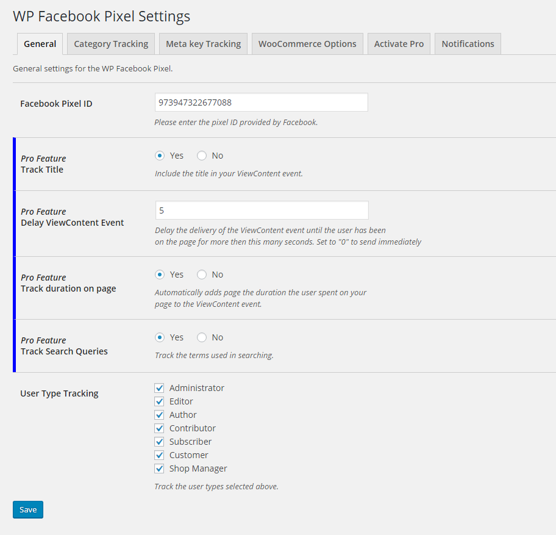Uncheck Shop Manager user tracking
556x535 pixels.
pyautogui.click(x=160, y=469)
